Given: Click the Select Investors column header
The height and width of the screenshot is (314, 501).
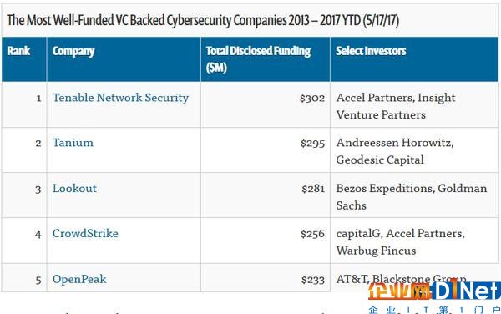Looking at the screenshot, I should pos(414,59).
